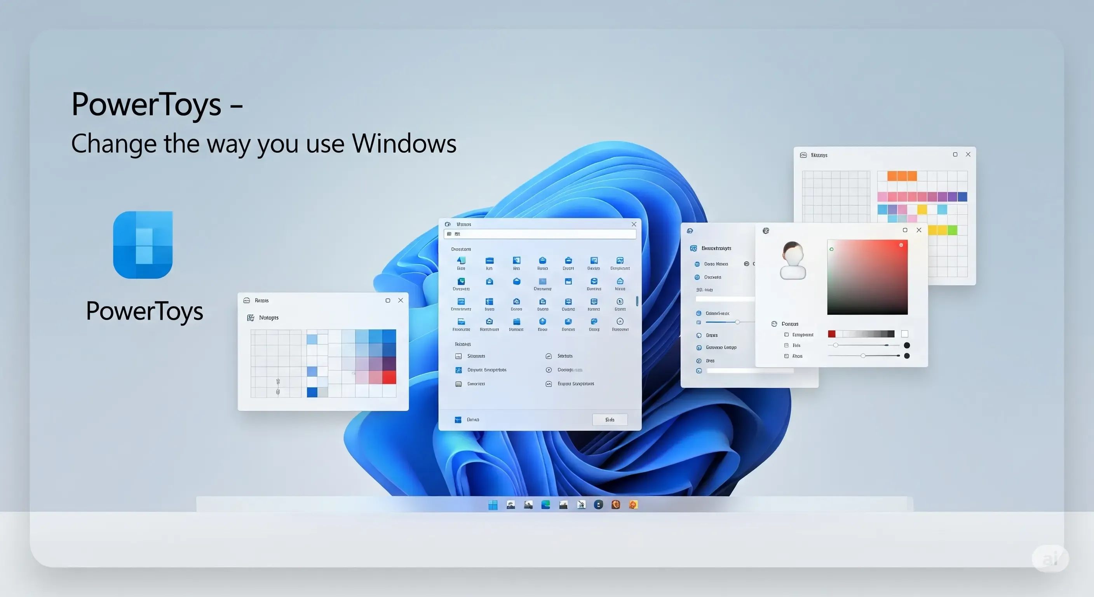Open 'Cdanrheck' item in settings panel

(x=713, y=314)
